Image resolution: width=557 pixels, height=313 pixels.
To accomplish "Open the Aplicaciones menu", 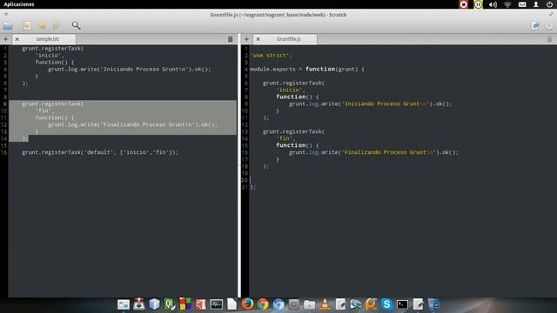I will (x=19, y=4).
